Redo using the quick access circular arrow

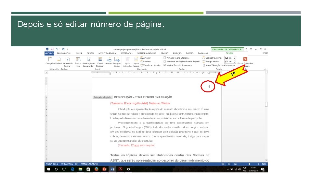(63, 49)
